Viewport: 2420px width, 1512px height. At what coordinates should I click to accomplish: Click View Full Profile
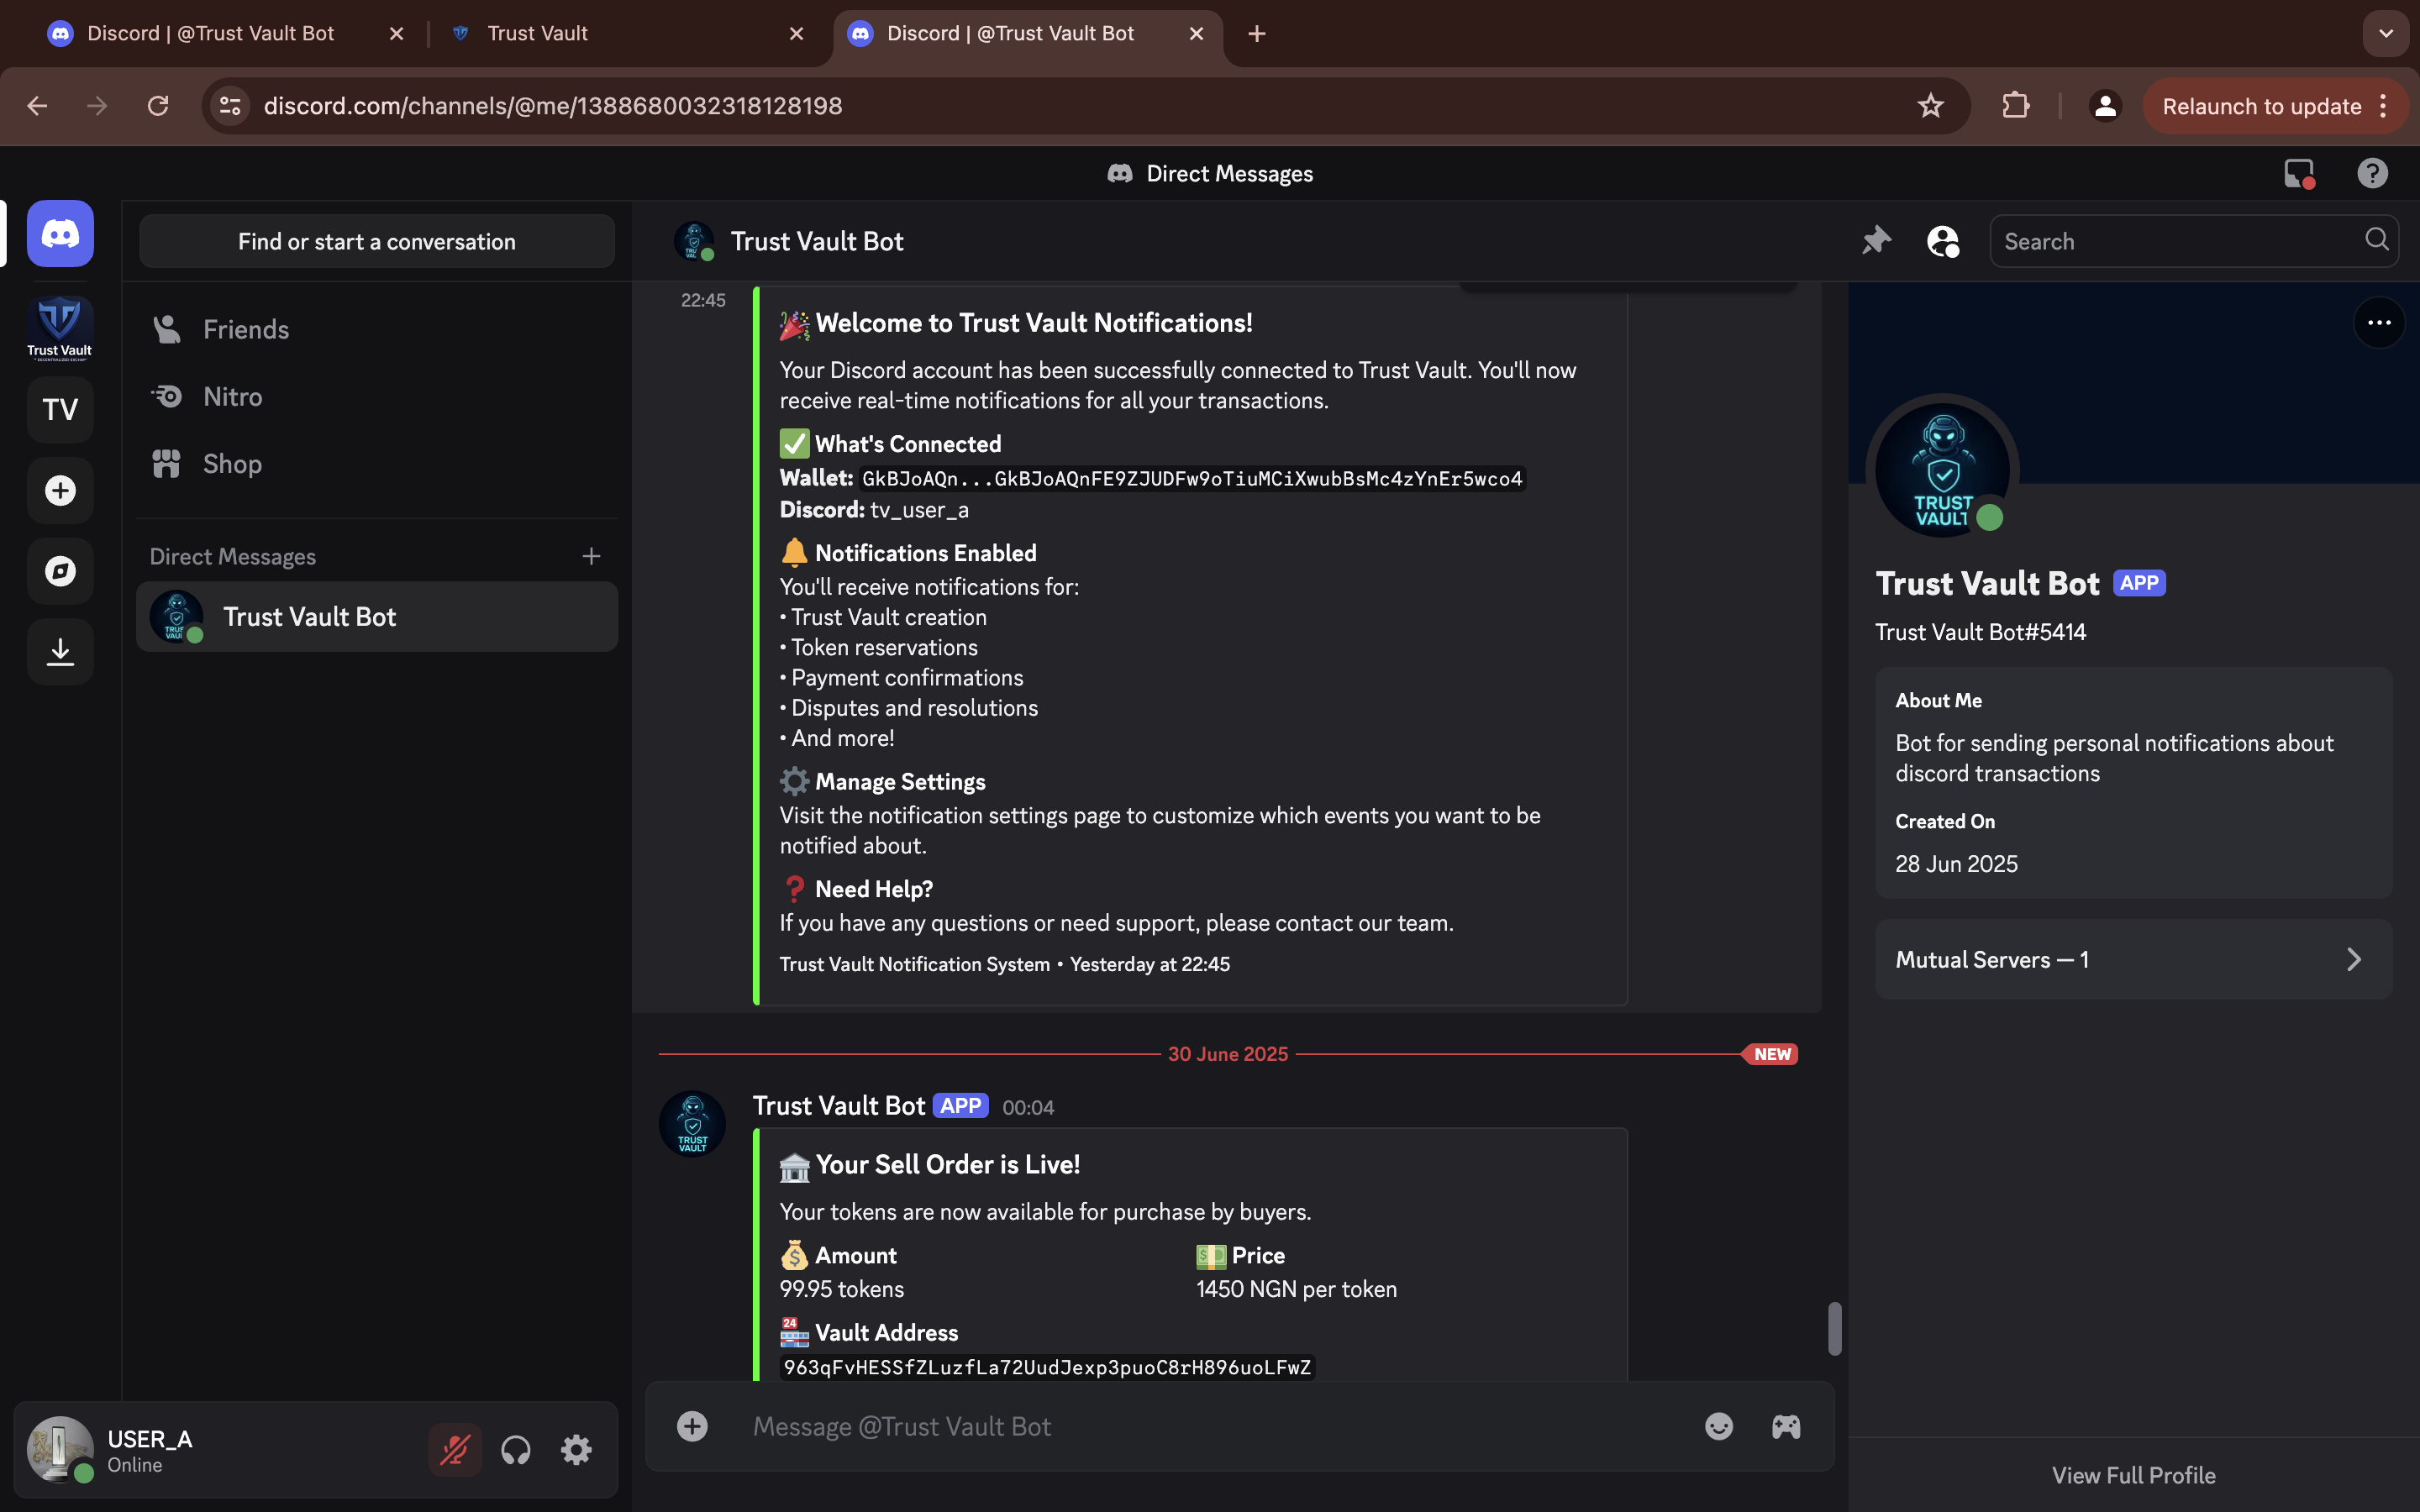click(x=2133, y=1475)
